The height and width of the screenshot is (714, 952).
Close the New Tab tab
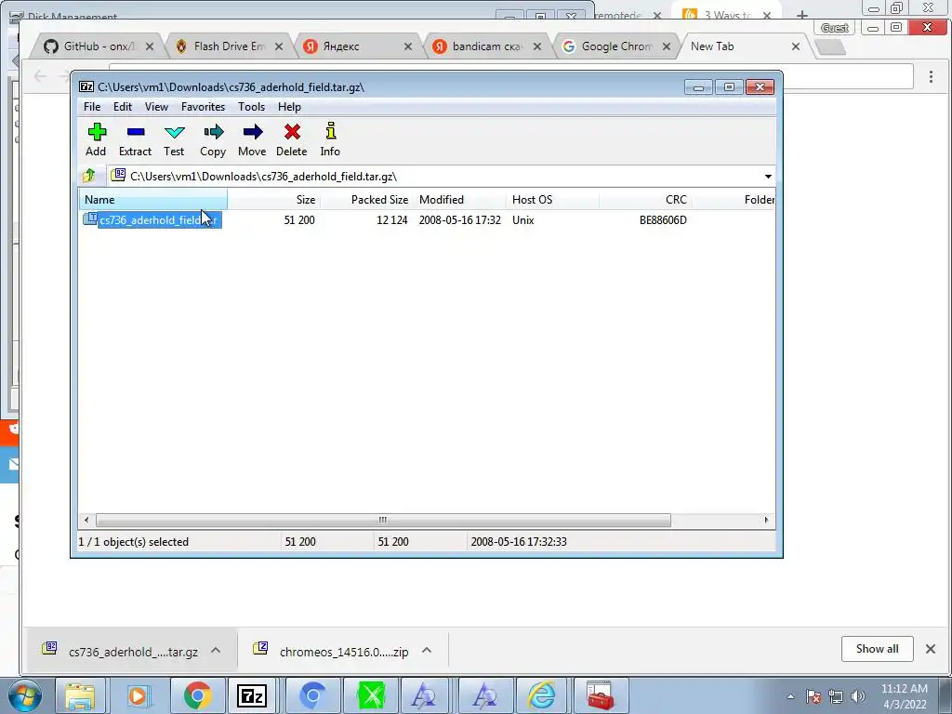(x=796, y=46)
